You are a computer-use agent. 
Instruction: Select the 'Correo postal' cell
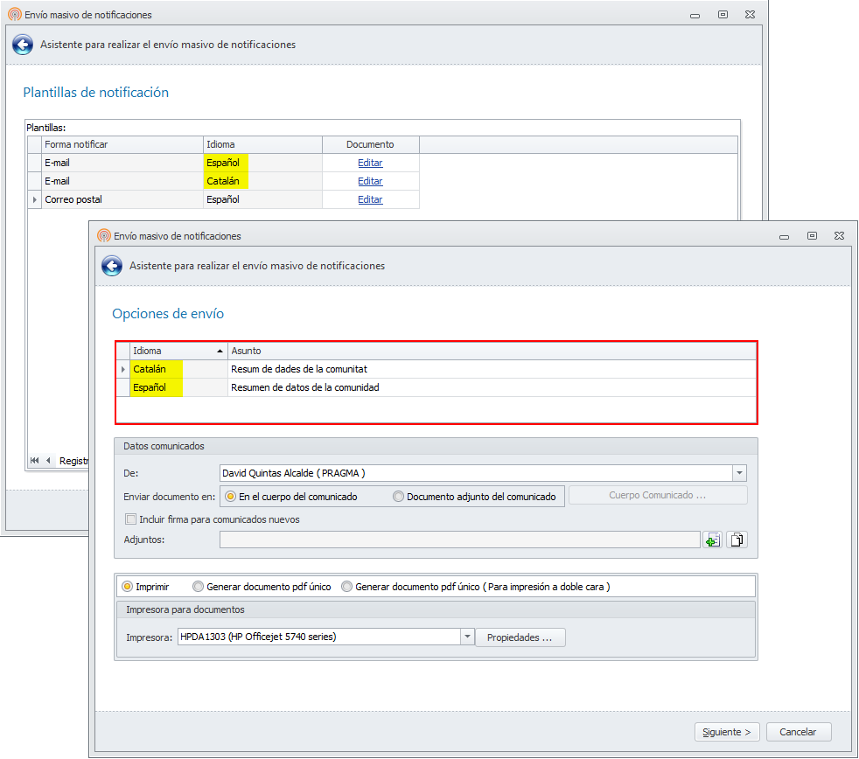point(122,200)
